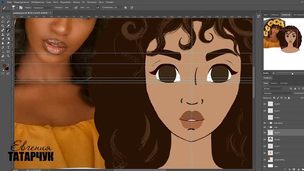Lock all layer attributes padlock
Viewport: 304px width, 171px height.
(x=289, y=98)
